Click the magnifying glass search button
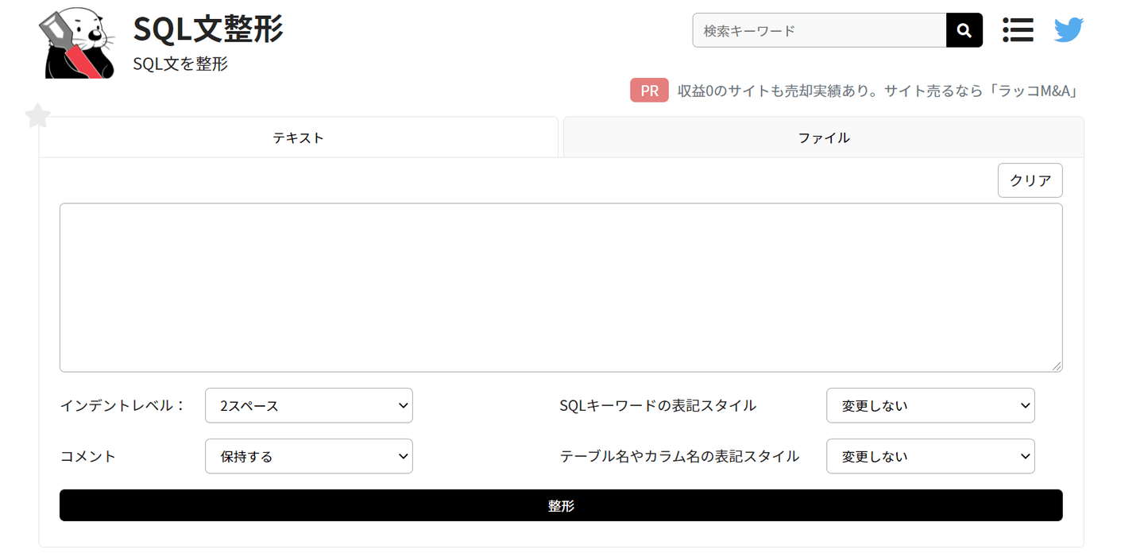The width and height of the screenshot is (1144, 557). point(964,30)
